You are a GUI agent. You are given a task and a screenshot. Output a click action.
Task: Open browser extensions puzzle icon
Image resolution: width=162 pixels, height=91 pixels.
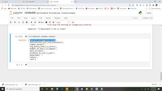point(153,5)
